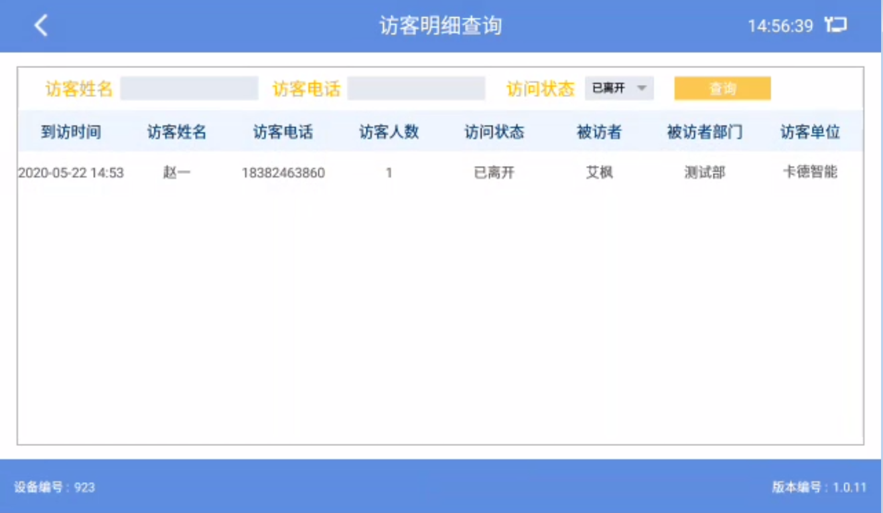Screen dimensions: 883x513
Task: Focus the 访客电话 input field
Action: coord(416,88)
